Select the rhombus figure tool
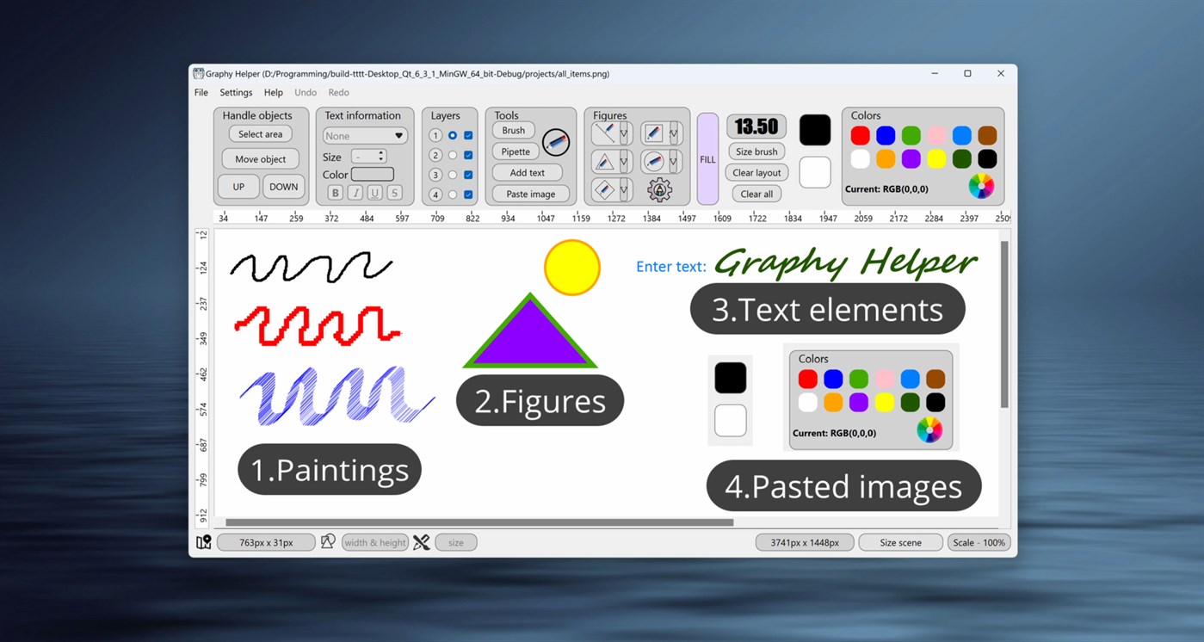 606,189
